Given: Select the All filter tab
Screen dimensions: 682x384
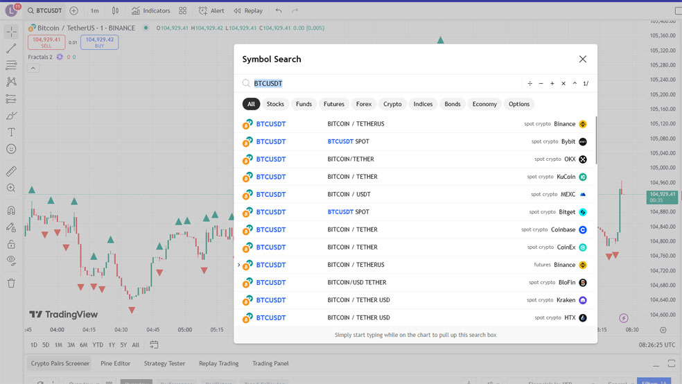Looking at the screenshot, I should pyautogui.click(x=252, y=104).
